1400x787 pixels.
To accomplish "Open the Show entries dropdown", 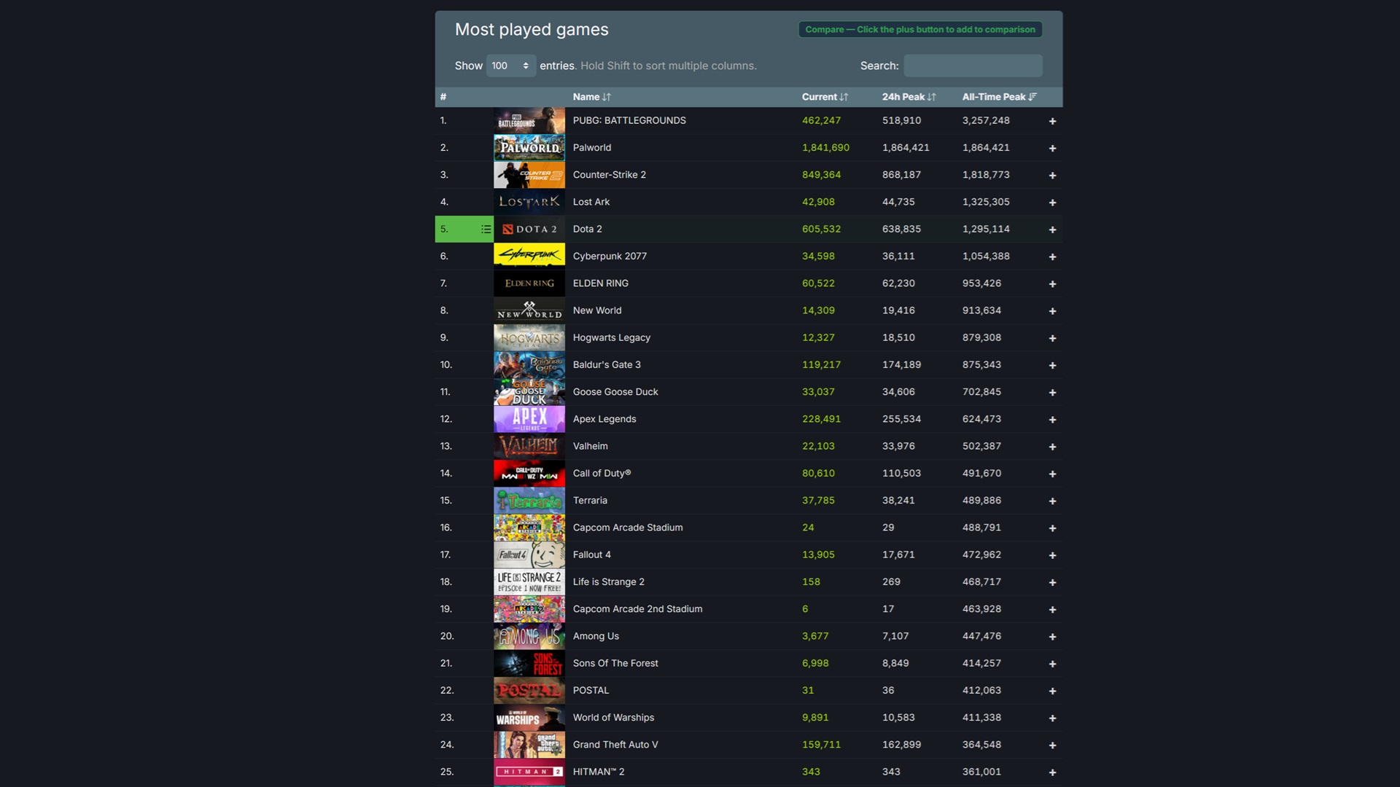I will point(510,66).
